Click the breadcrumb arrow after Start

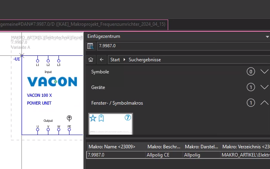(x=124, y=60)
